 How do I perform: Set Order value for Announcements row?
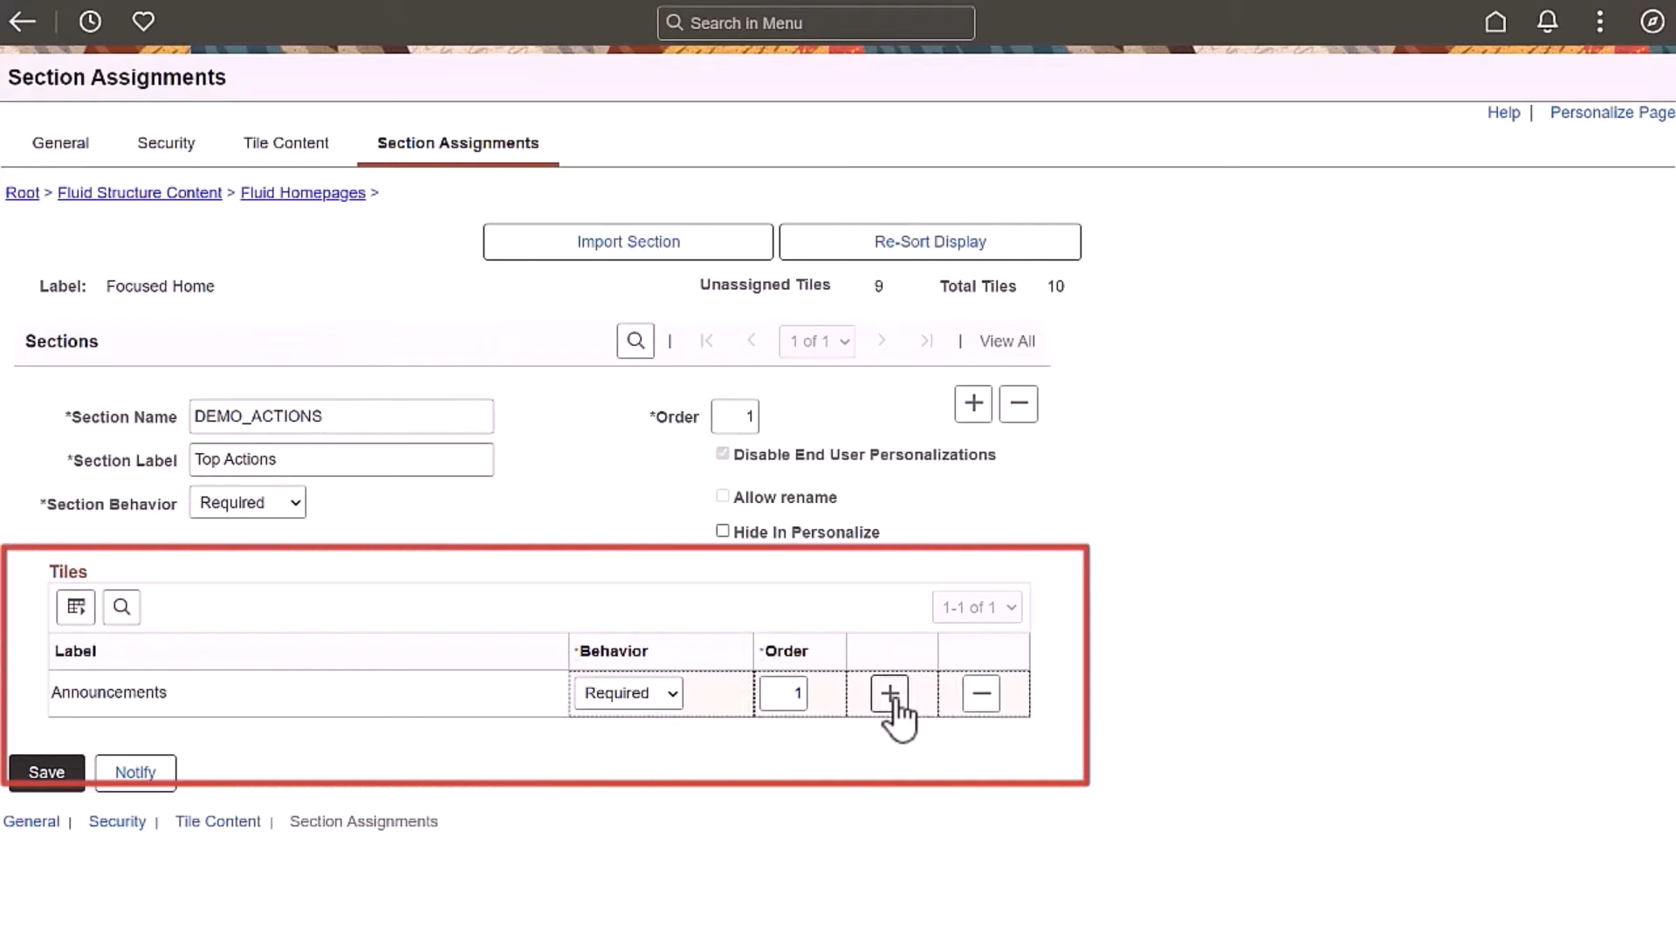[x=784, y=692]
